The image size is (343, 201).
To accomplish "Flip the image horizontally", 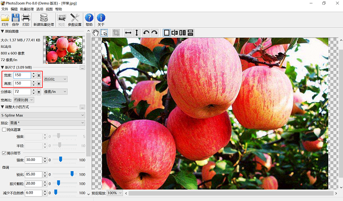I will [128, 33].
